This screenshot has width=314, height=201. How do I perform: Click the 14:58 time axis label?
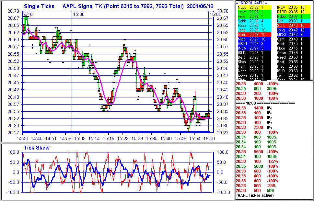pyautogui.click(x=65, y=139)
